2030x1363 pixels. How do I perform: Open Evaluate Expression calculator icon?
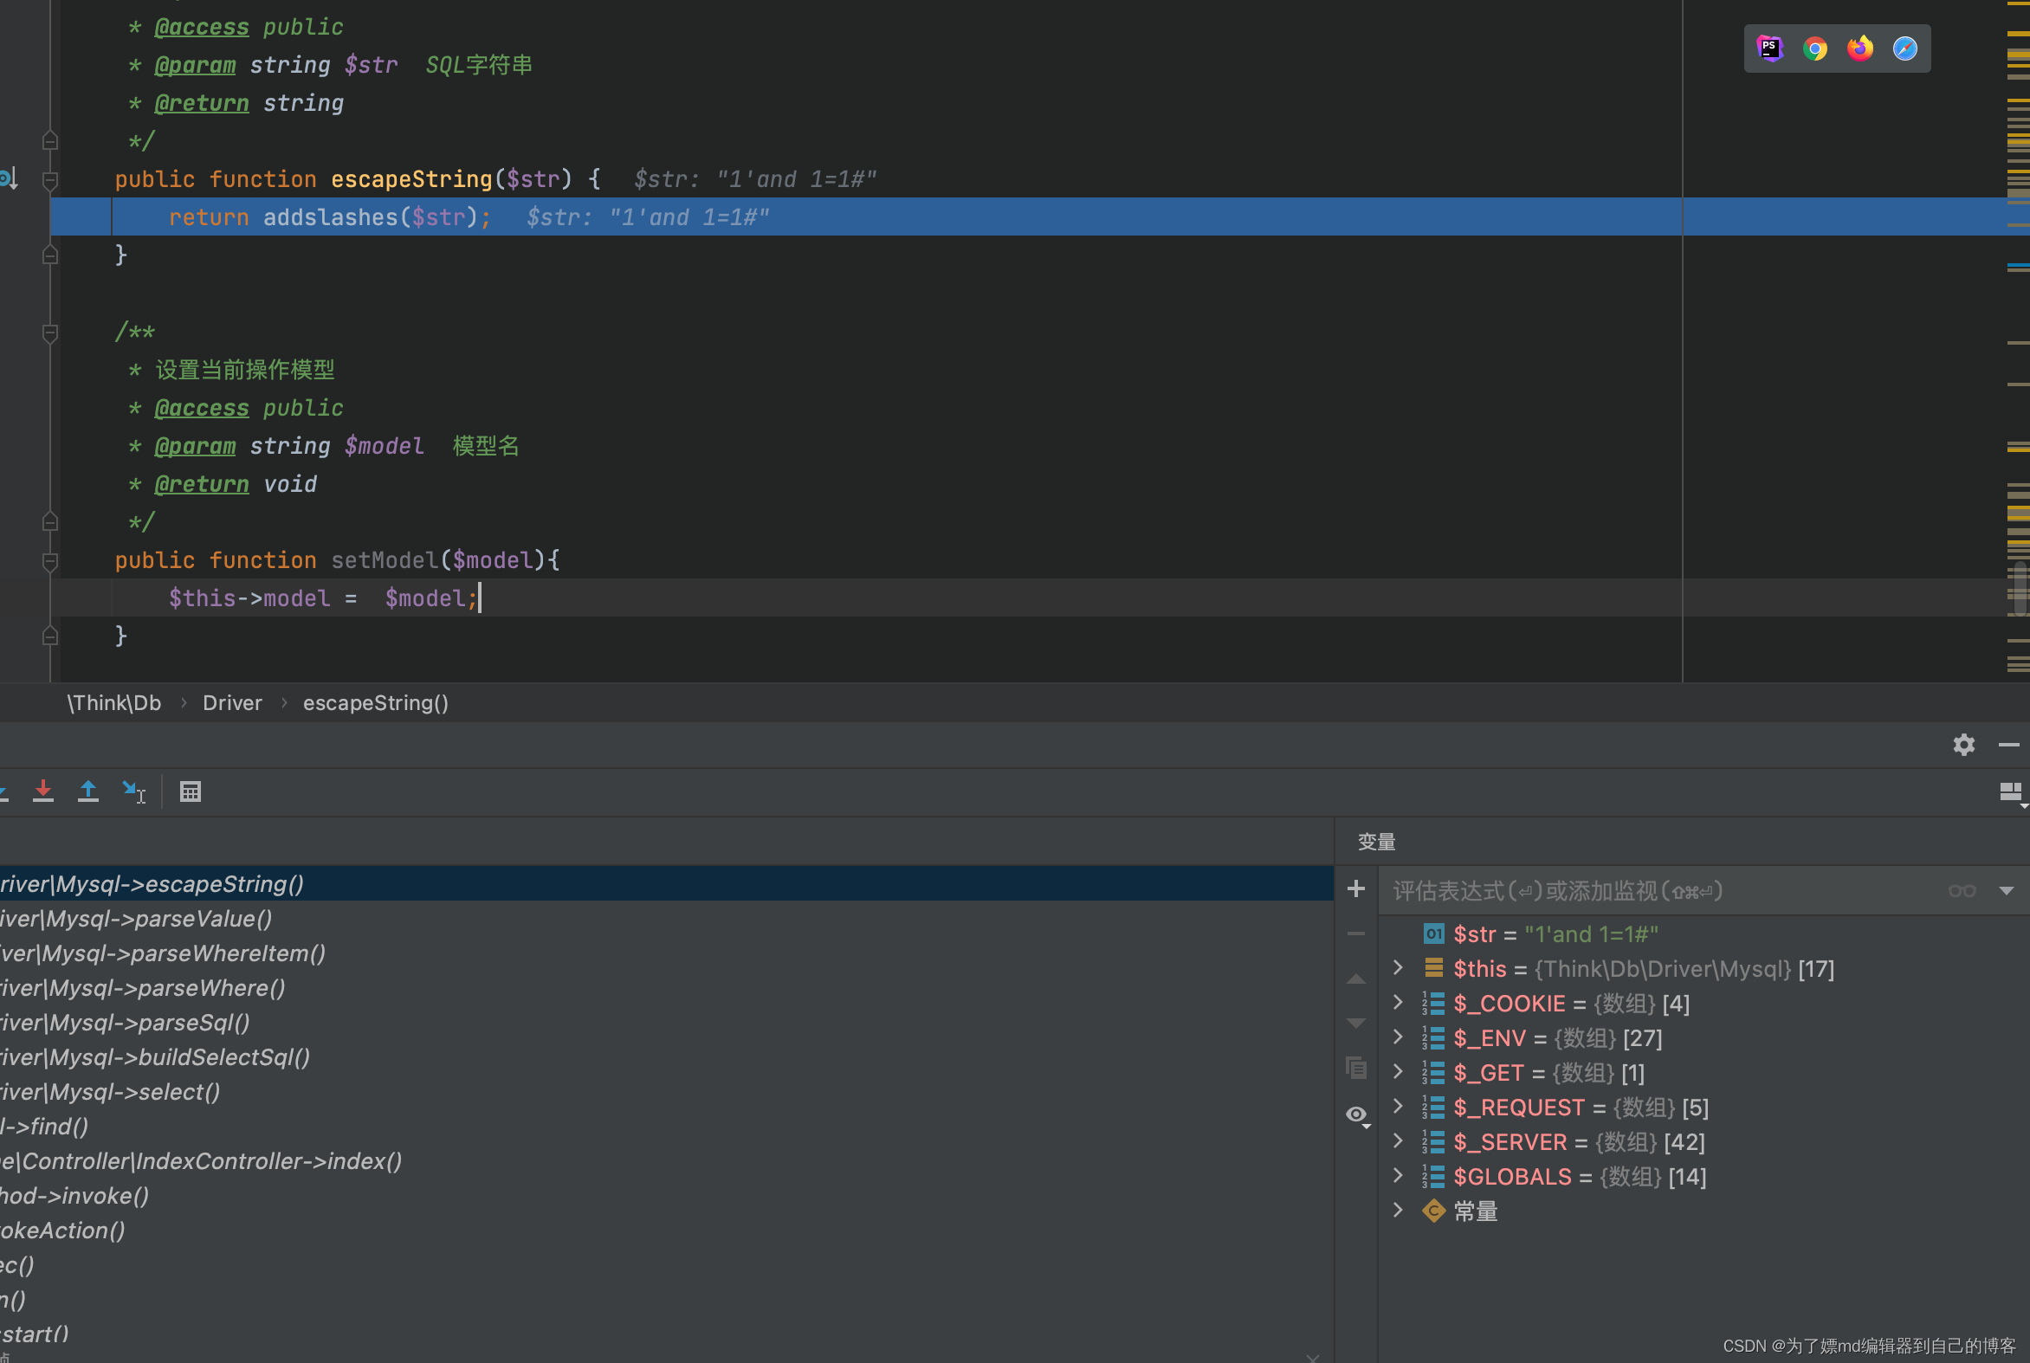191,791
